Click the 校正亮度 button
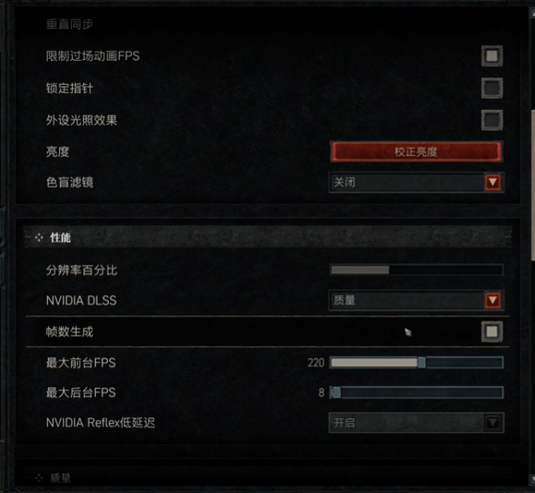Viewport: 535px width, 493px height. click(x=416, y=151)
